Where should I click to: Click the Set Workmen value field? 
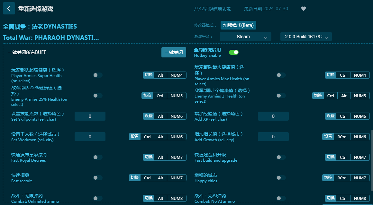[90, 137]
